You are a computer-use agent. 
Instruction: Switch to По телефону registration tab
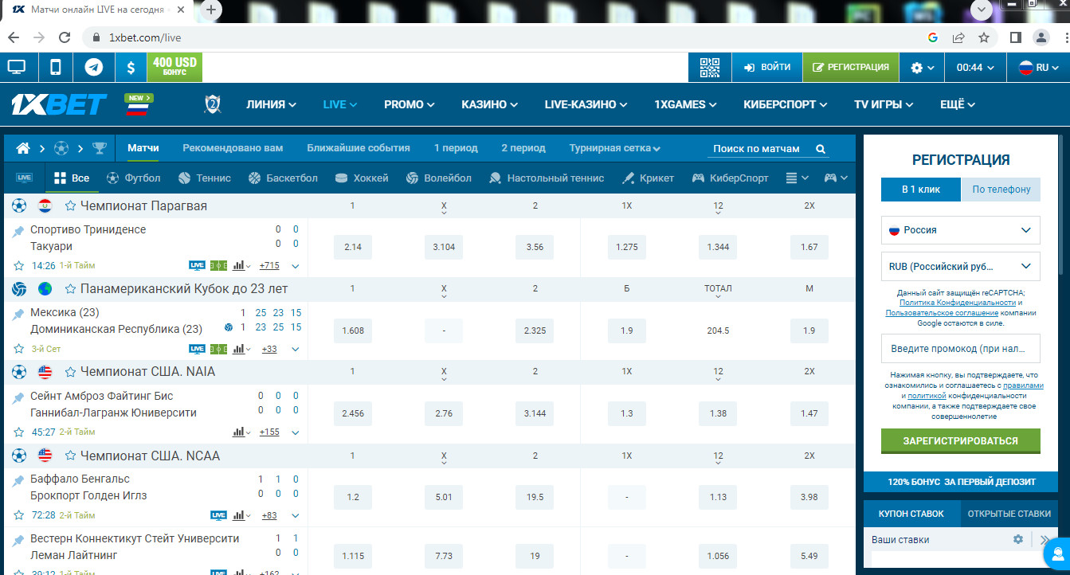(1001, 190)
